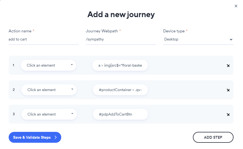This screenshot has width=243, height=149.
Task: Delete step 1 using its X icon
Action: tap(228, 66)
